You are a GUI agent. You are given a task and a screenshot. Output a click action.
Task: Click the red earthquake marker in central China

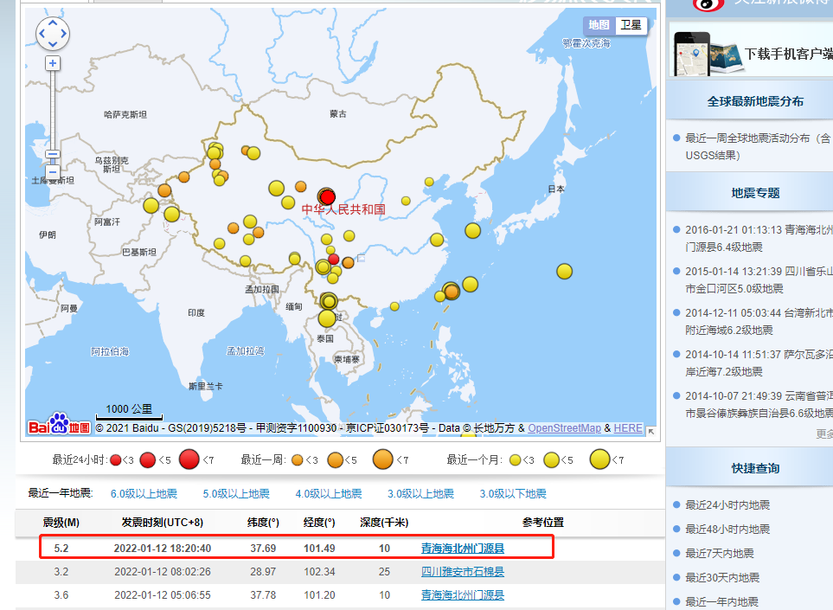click(327, 196)
